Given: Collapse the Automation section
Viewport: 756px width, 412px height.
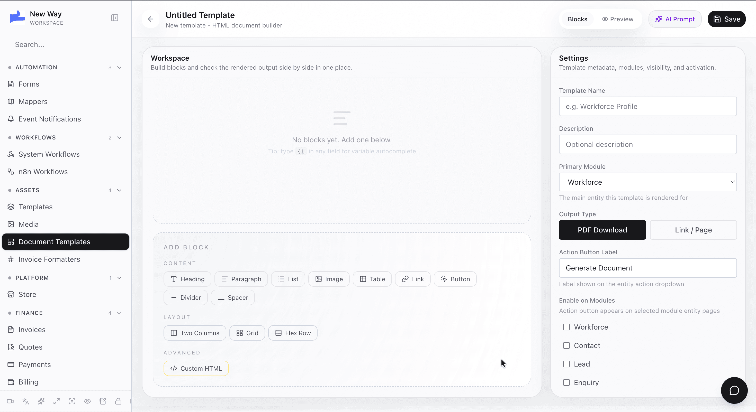Looking at the screenshot, I should point(120,68).
